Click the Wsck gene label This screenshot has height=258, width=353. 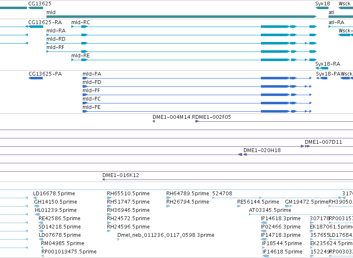coord(344,4)
